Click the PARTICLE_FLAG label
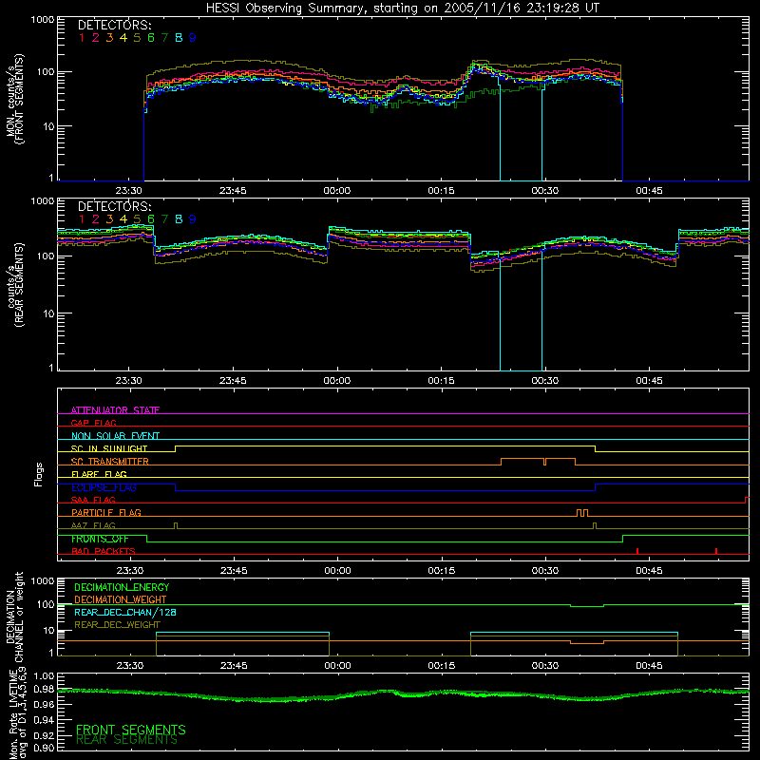The width and height of the screenshot is (760, 760). (106, 513)
